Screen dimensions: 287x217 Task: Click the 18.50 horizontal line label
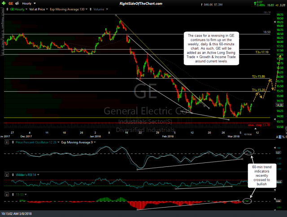(267, 32)
